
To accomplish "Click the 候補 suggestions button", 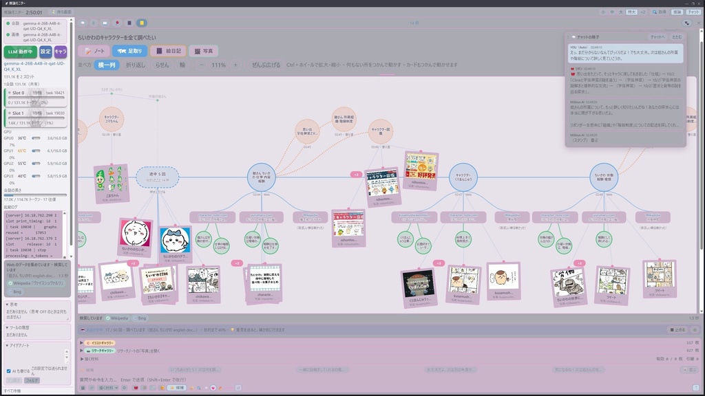I will pos(176,388).
